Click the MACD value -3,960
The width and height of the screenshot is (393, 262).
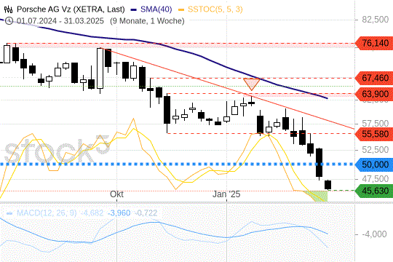119,213
